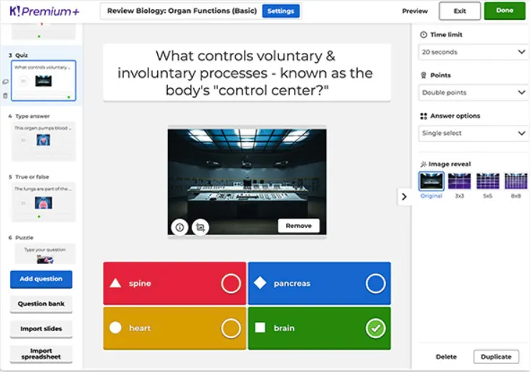Uncheck brain as the correct answer
The image size is (530, 372).
pyautogui.click(x=376, y=328)
